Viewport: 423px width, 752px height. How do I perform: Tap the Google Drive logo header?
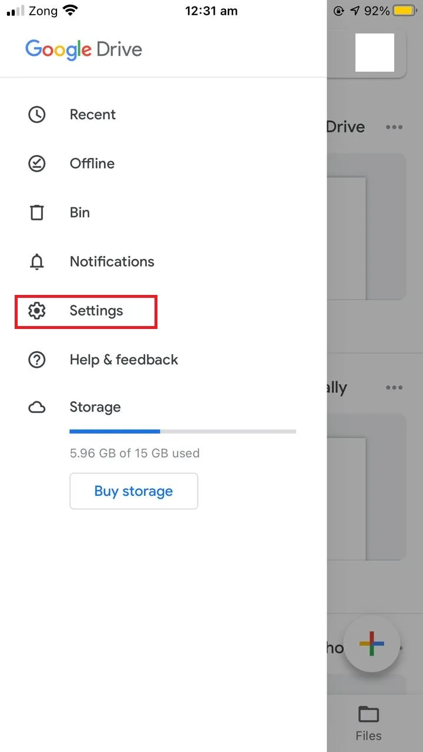(83, 50)
